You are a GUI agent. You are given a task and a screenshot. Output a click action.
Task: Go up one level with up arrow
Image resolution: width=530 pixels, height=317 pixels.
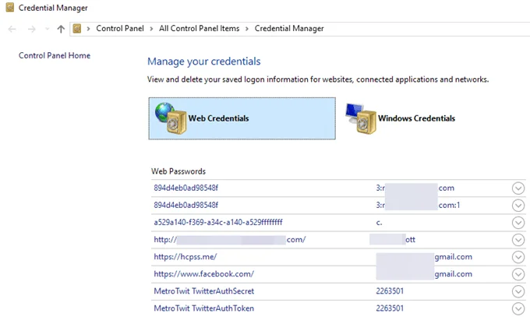(60, 29)
